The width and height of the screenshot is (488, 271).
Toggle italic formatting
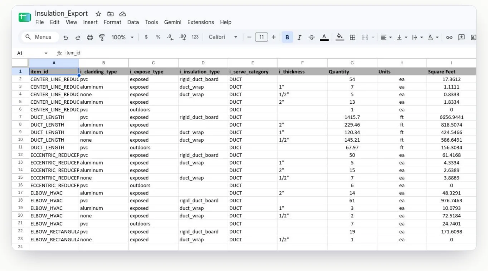tap(299, 37)
